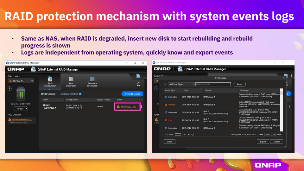Click the info icon next to Software Control
Viewport: 304px width, 171px height.
pyautogui.click(x=80, y=94)
